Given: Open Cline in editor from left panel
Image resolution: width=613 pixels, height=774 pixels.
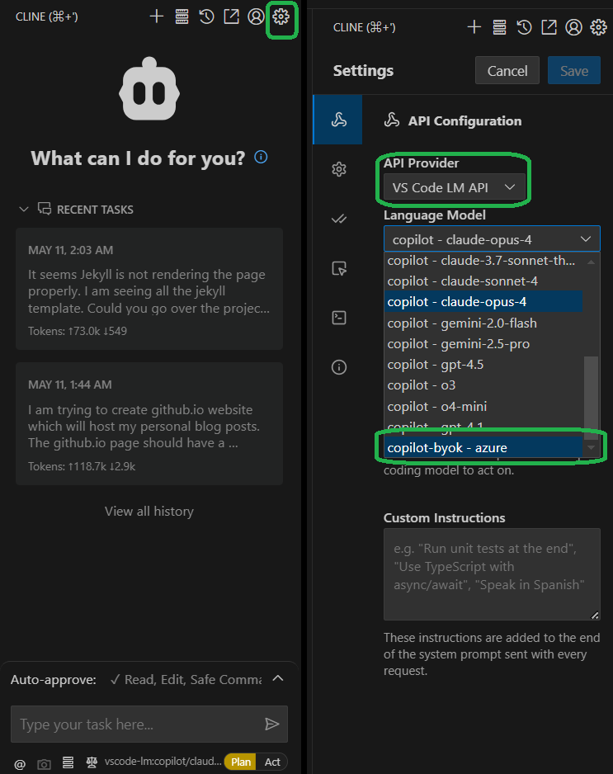Looking at the screenshot, I should point(231,17).
